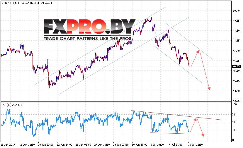Select the 30 Jun 19:00 time label
The width and height of the screenshot is (243, 148).
click(x=140, y=144)
